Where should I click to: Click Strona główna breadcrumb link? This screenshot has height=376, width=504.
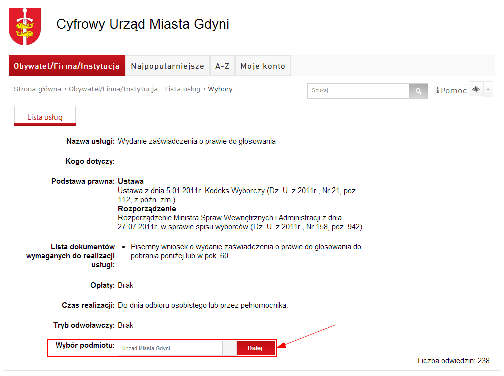coord(37,89)
